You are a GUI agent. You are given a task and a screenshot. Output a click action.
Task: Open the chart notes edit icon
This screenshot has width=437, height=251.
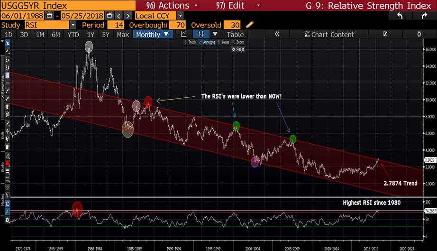pos(385,34)
